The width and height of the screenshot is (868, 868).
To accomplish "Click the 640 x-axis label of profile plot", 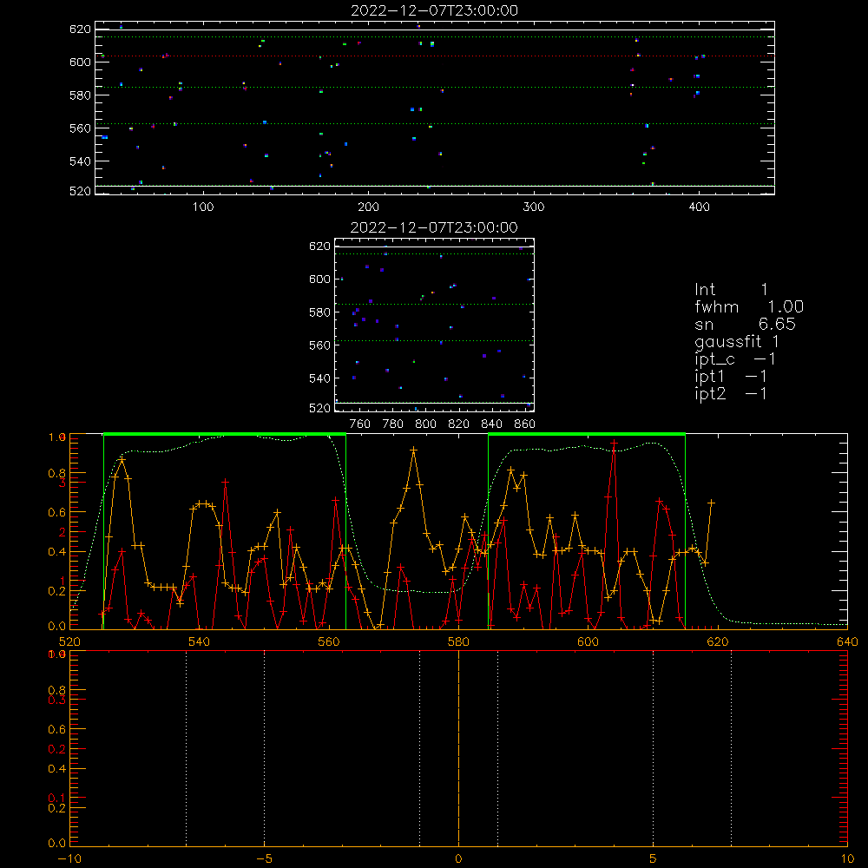I will click(847, 641).
